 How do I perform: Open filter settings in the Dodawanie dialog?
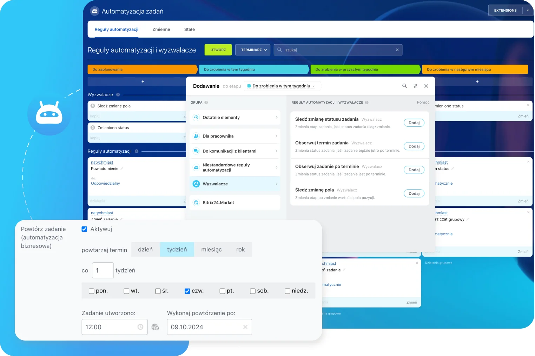tap(415, 86)
